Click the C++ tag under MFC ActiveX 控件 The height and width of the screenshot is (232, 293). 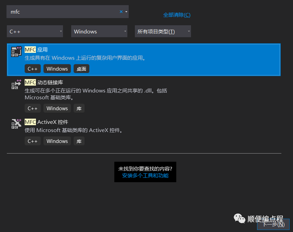pos(33,141)
